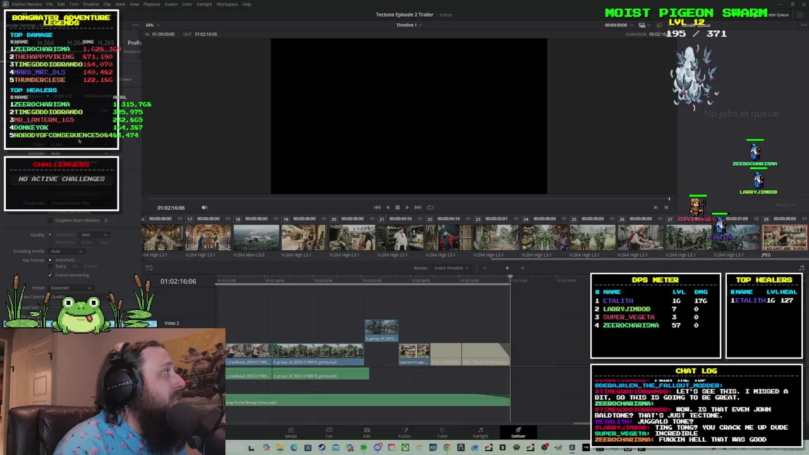This screenshot has width=809, height=455.
Task: Open the Clip menu
Action: coord(107,4)
